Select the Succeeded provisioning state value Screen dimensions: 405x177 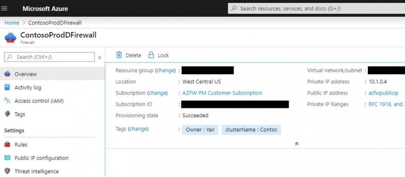[x=195, y=115]
